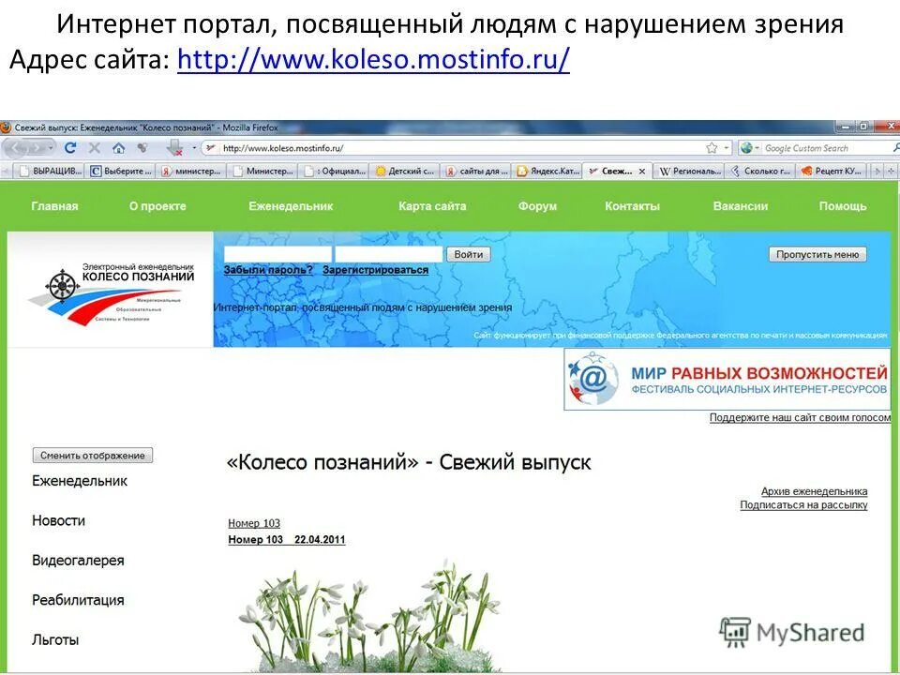900x675 pixels.
Task: Switch to the Свеж... browser tab
Action: pos(614,172)
